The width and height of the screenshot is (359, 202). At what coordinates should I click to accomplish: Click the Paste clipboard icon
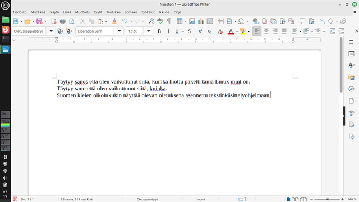100,21
